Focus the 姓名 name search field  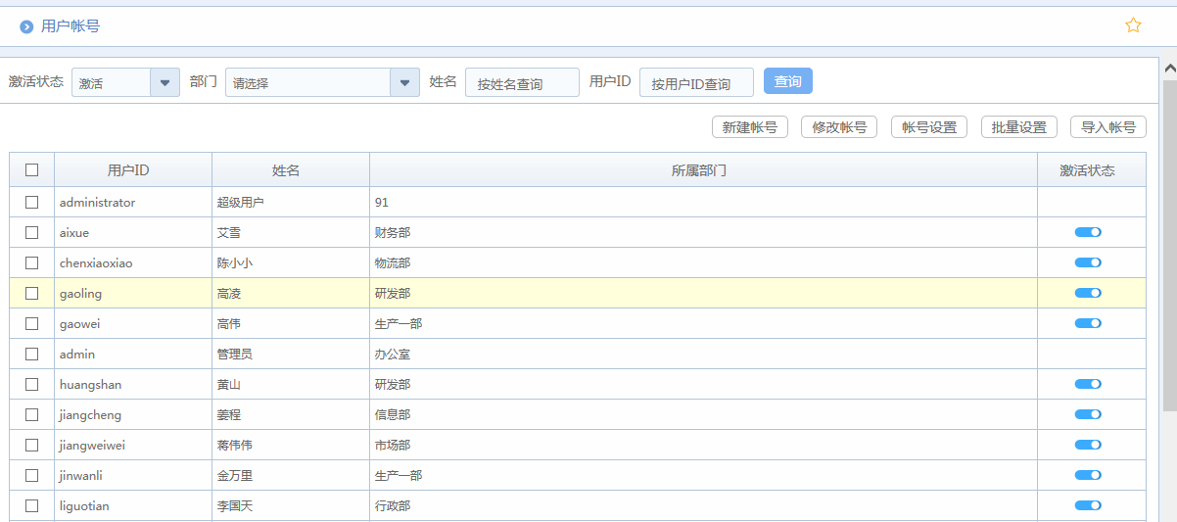coord(522,83)
